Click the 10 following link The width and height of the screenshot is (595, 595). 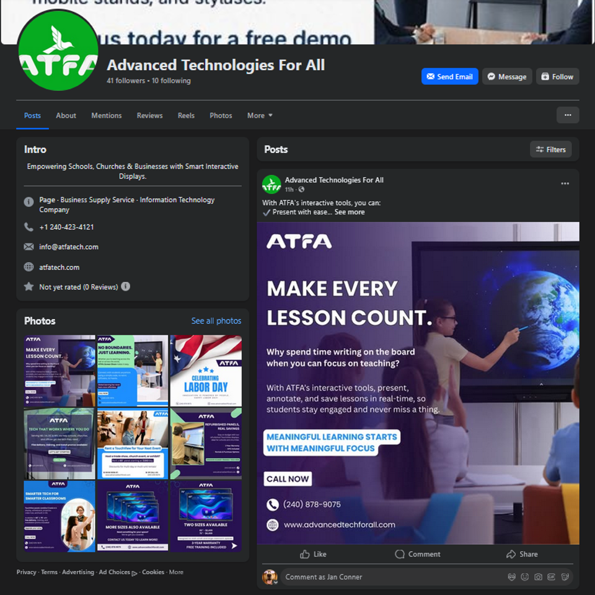click(171, 81)
